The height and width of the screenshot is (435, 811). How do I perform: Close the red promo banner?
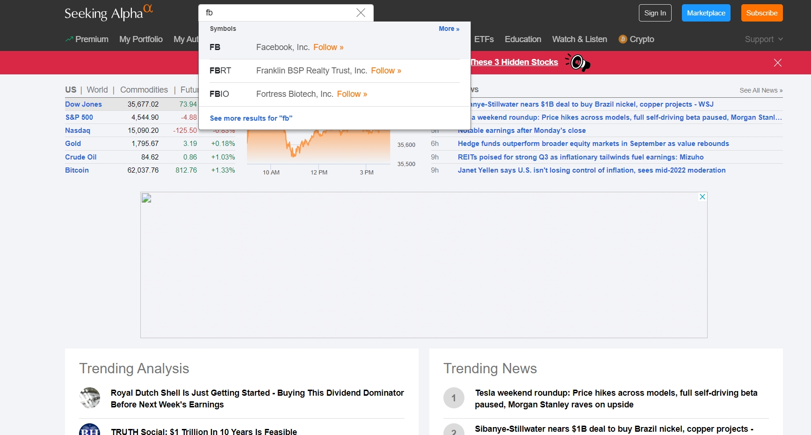coord(777,63)
